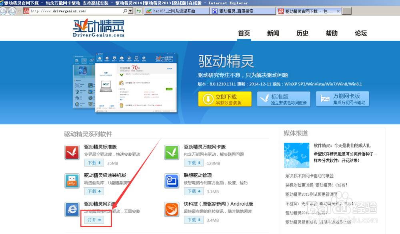This screenshot has height=234, width=400.
Task: Open the 论坛 navigation item
Action: 361,33
